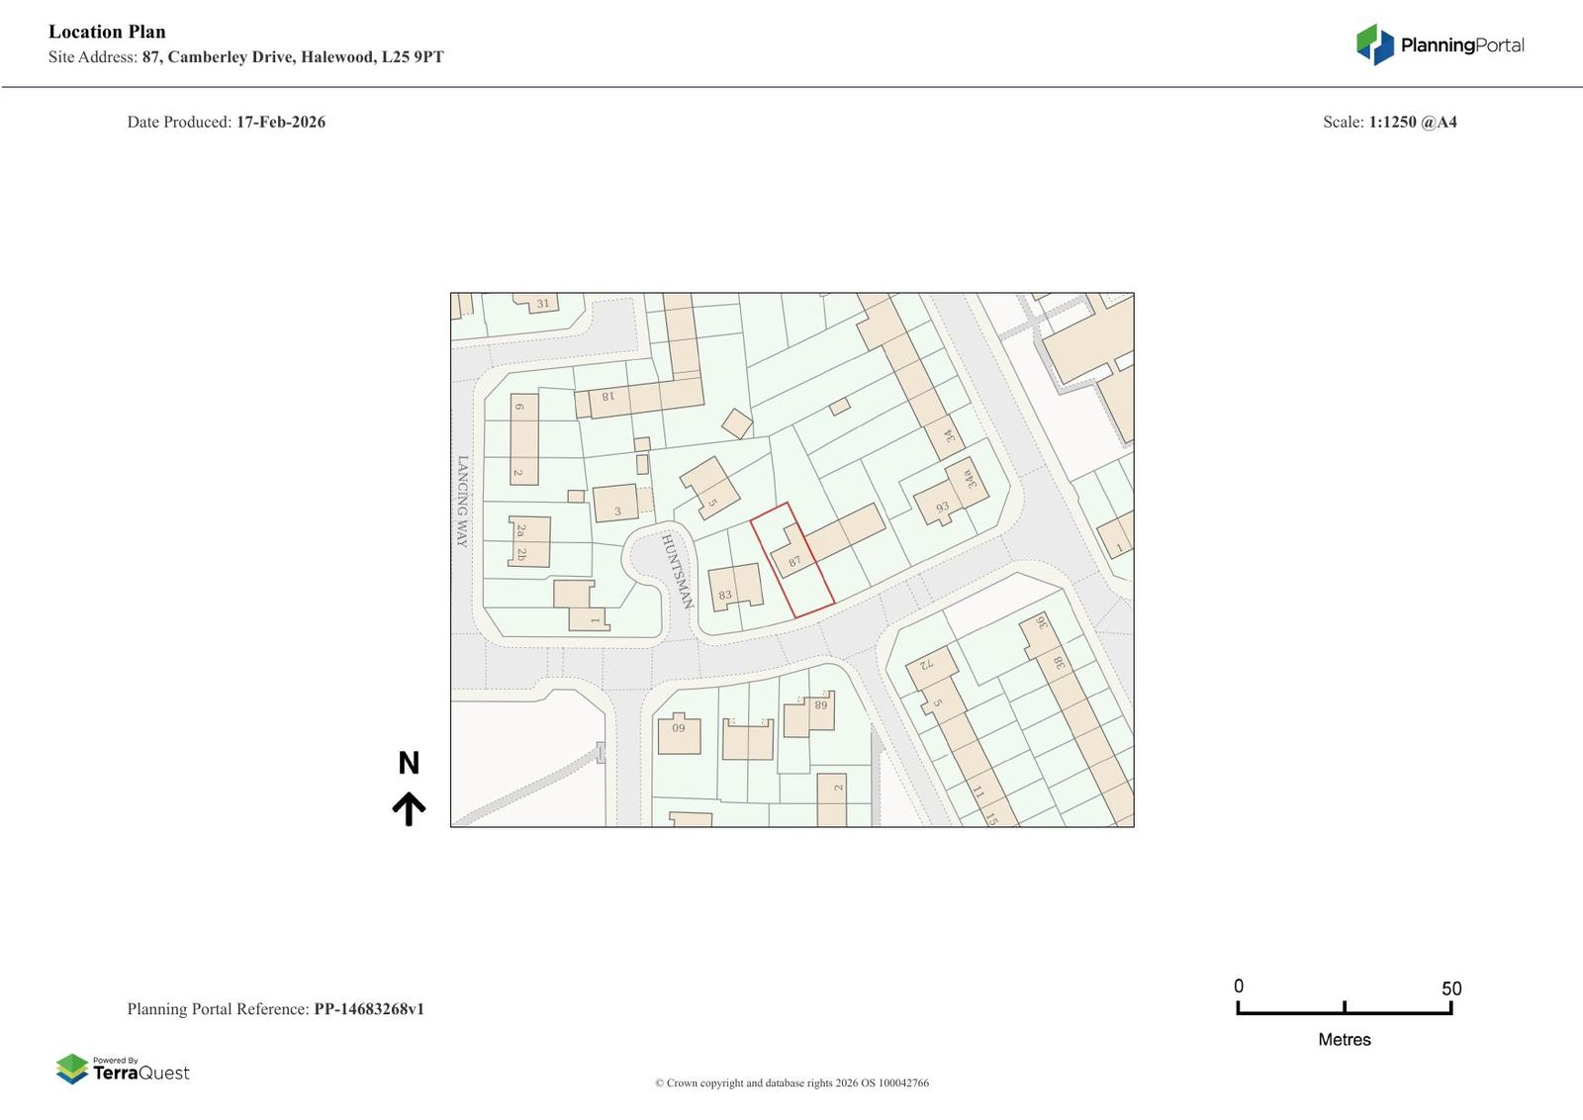Click the Crown copyright notice
This screenshot has width=1583, height=1120.
pyautogui.click(x=791, y=1082)
